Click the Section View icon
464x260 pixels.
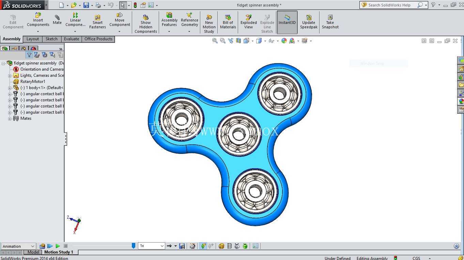[x=238, y=41]
